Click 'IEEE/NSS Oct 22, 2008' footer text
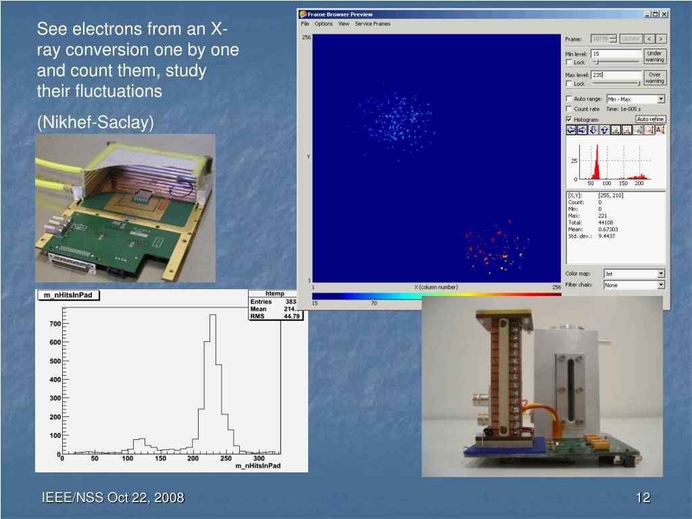Viewport: 692px width, 519px height. (113, 497)
